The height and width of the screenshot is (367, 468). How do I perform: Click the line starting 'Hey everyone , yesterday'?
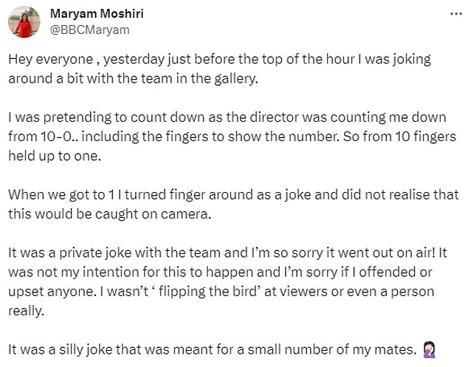(220, 59)
